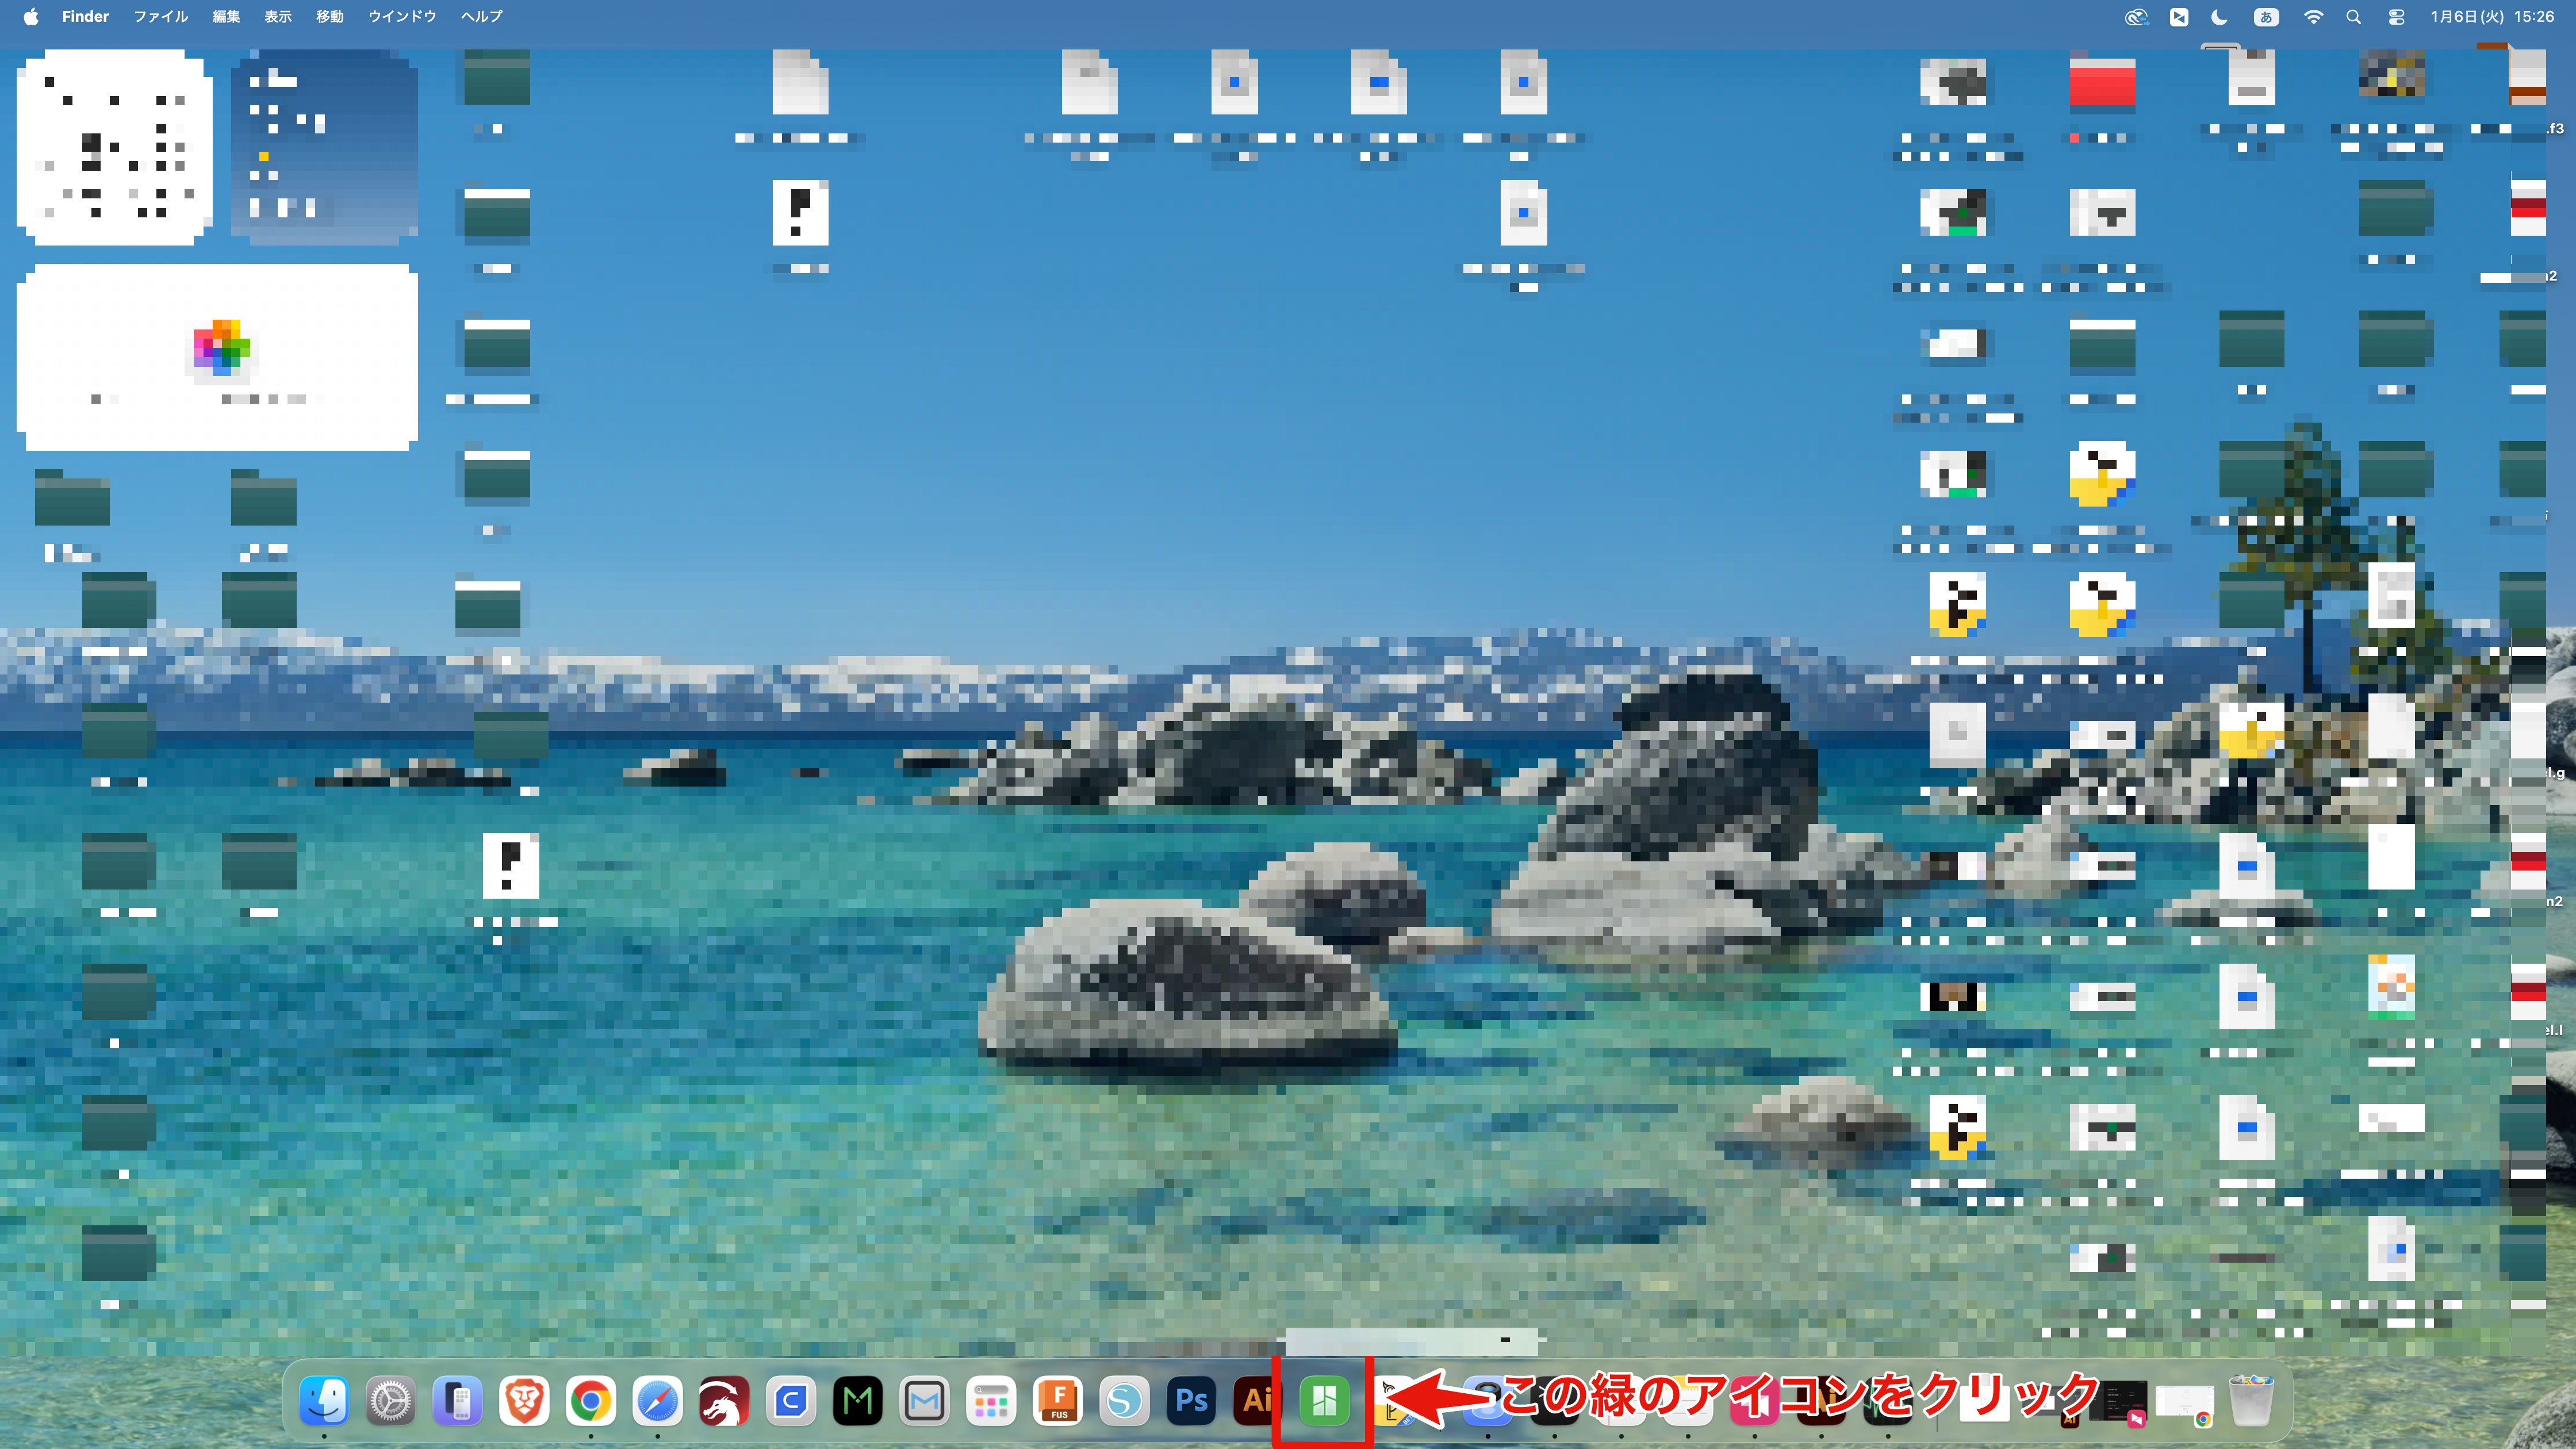Expand the Wi-Fi status menu

[2313, 17]
